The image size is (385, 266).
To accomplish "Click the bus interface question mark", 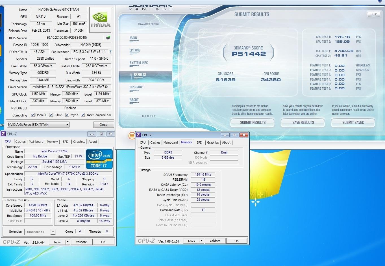I will (x=110, y=52).
